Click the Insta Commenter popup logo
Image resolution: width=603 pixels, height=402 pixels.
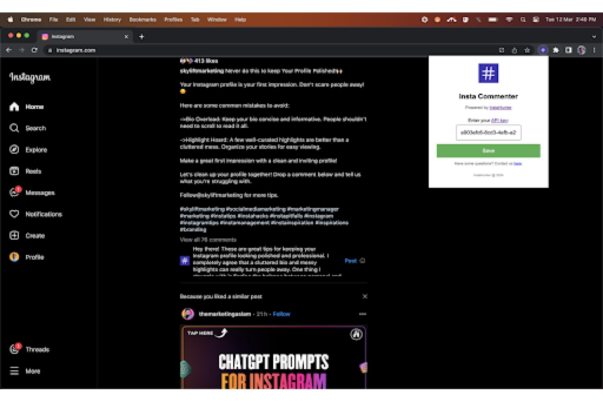[x=488, y=73]
